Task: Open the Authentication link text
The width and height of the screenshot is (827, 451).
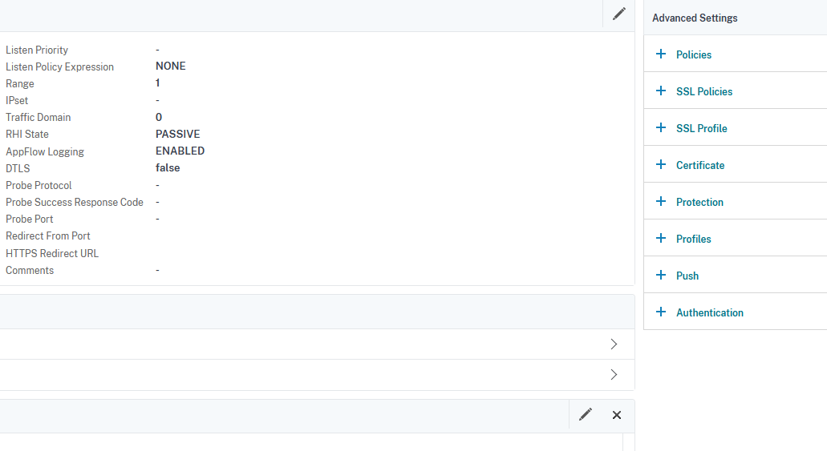Action: [710, 312]
